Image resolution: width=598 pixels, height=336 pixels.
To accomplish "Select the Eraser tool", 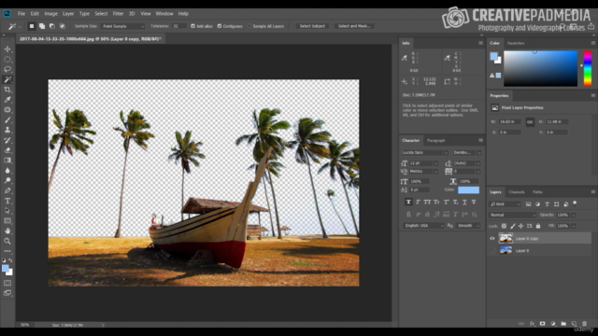I will 7,150.
